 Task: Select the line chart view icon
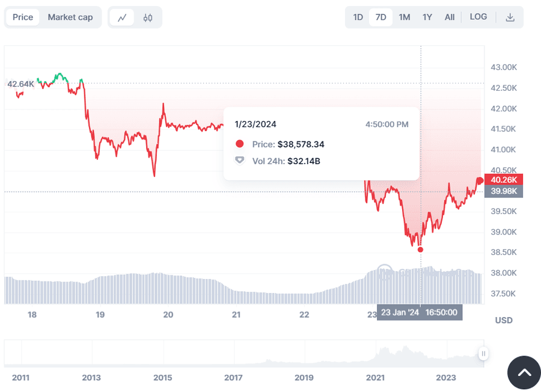point(122,17)
